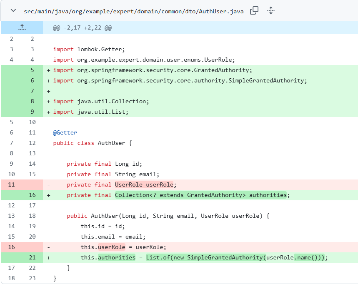Copy the AuthUser.java file path
This screenshot has width=358, height=284.
pos(254,10)
